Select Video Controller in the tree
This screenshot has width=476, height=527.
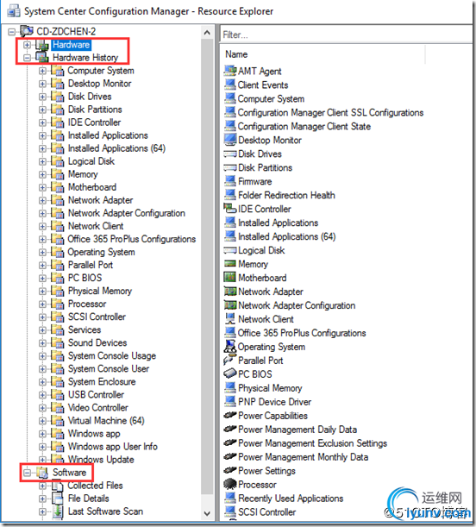97,407
